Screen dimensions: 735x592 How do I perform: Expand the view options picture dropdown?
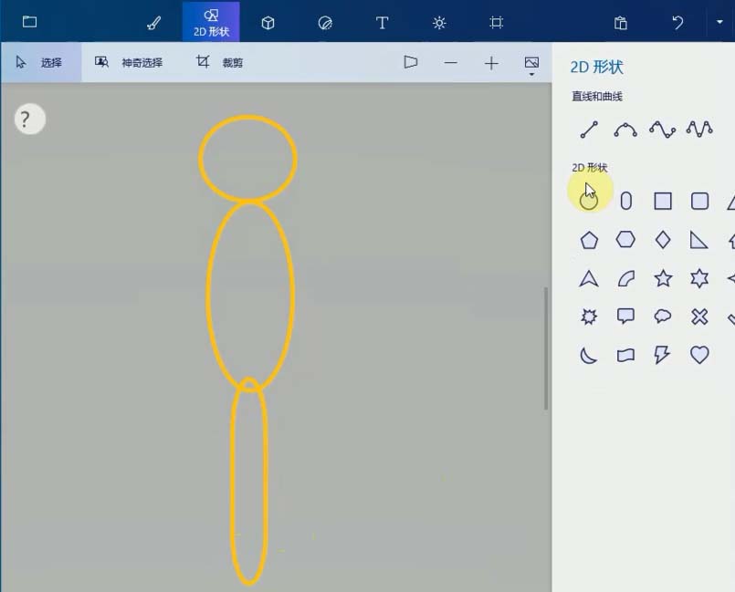(531, 66)
